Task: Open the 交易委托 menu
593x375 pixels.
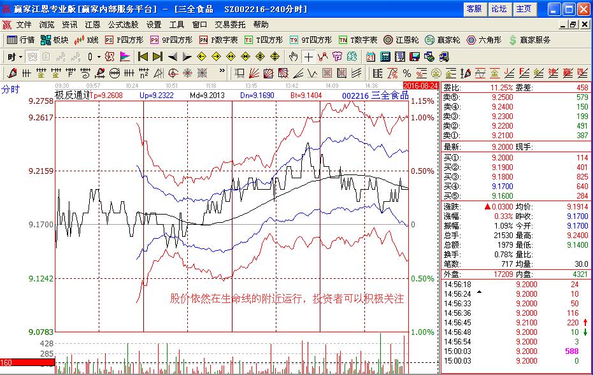Action: click(230, 25)
